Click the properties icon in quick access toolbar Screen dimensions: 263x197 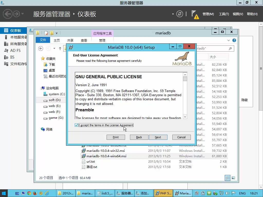[46, 33]
